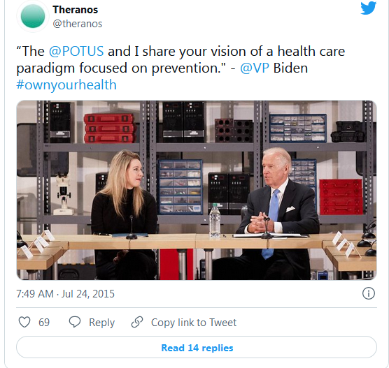Image resolution: width=389 pixels, height=368 pixels.
Task: Open the tweet timestamp Jul 24, 2015
Action: click(88, 294)
